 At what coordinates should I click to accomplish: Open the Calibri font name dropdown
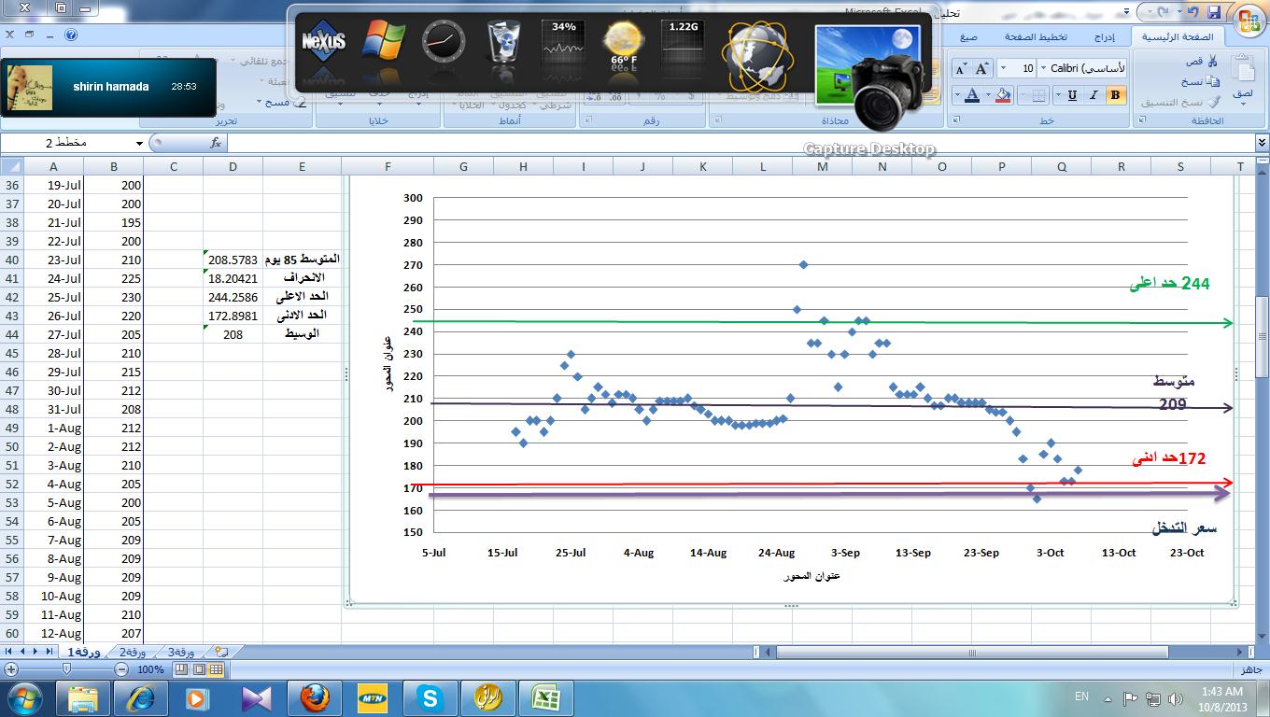(1044, 68)
